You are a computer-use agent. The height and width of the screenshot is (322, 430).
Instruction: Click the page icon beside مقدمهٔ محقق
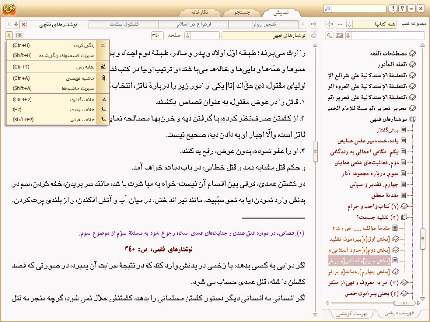click(403, 195)
